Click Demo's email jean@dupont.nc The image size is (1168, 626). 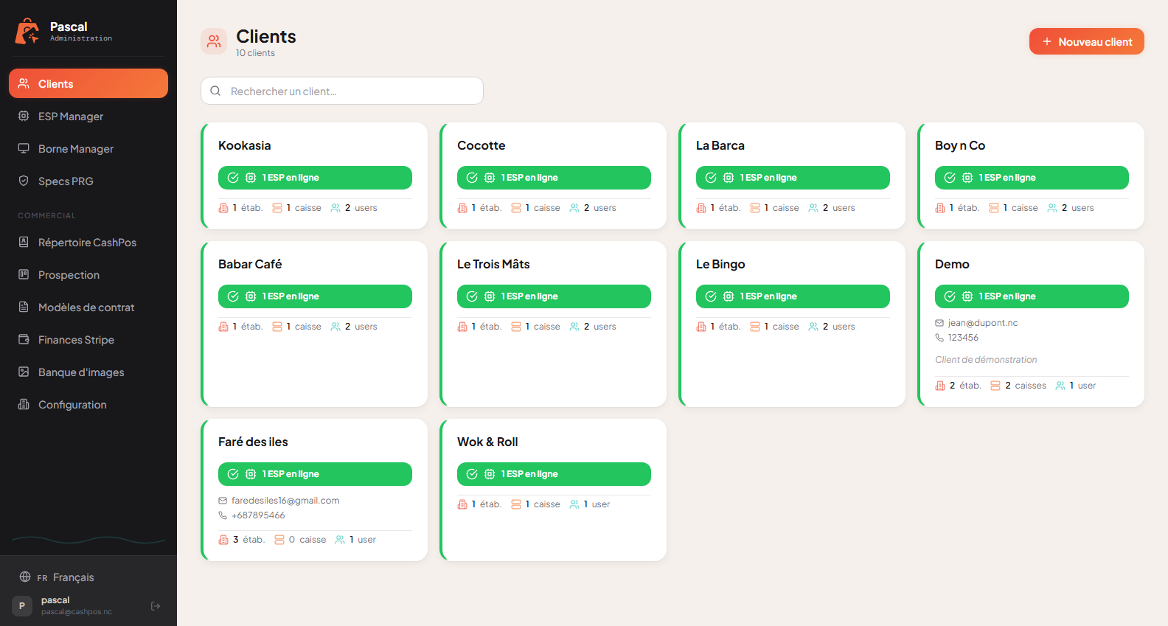pos(983,323)
